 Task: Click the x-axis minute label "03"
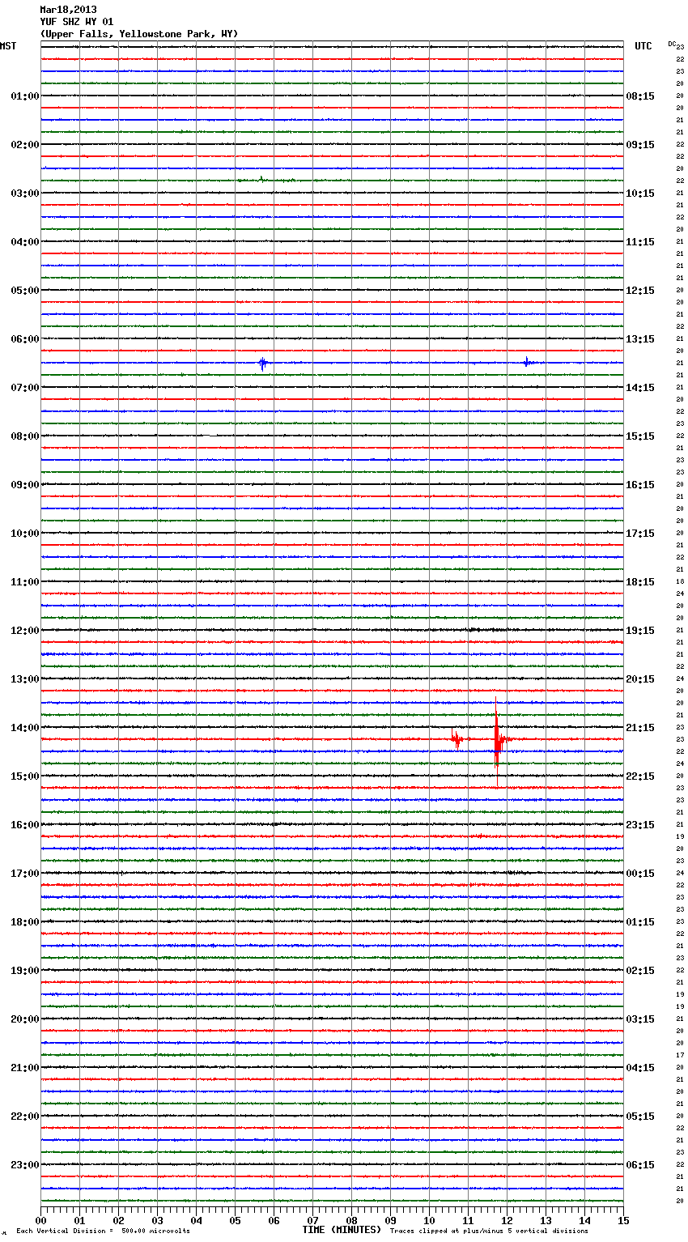(157, 1220)
